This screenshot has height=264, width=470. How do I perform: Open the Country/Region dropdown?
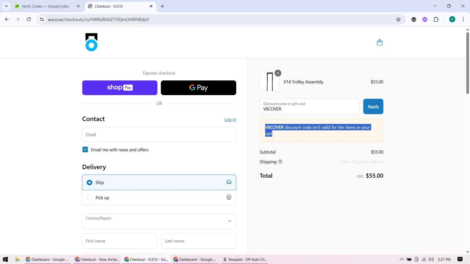point(159,221)
